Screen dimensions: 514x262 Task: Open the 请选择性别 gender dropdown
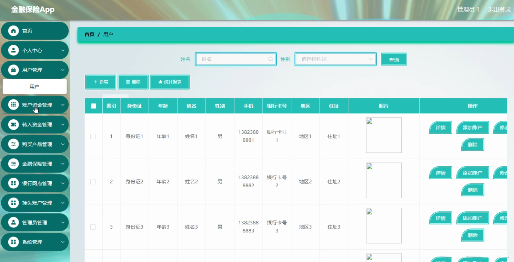335,59
